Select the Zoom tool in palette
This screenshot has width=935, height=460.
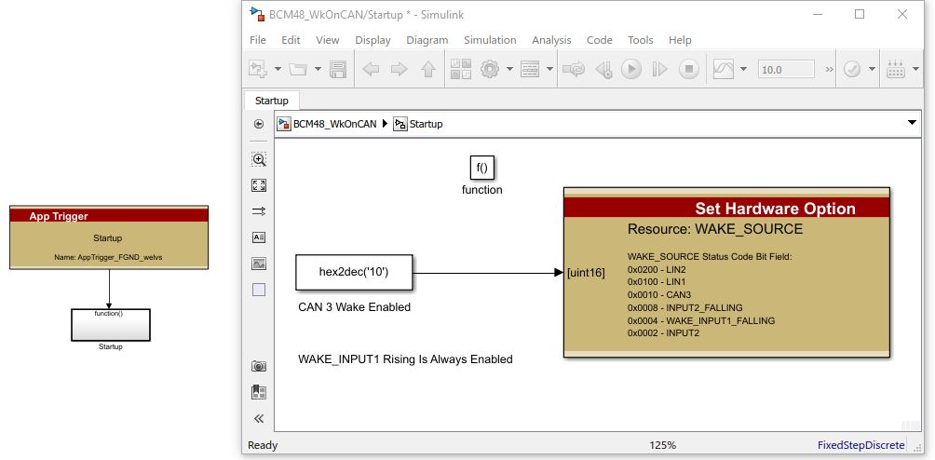click(259, 159)
